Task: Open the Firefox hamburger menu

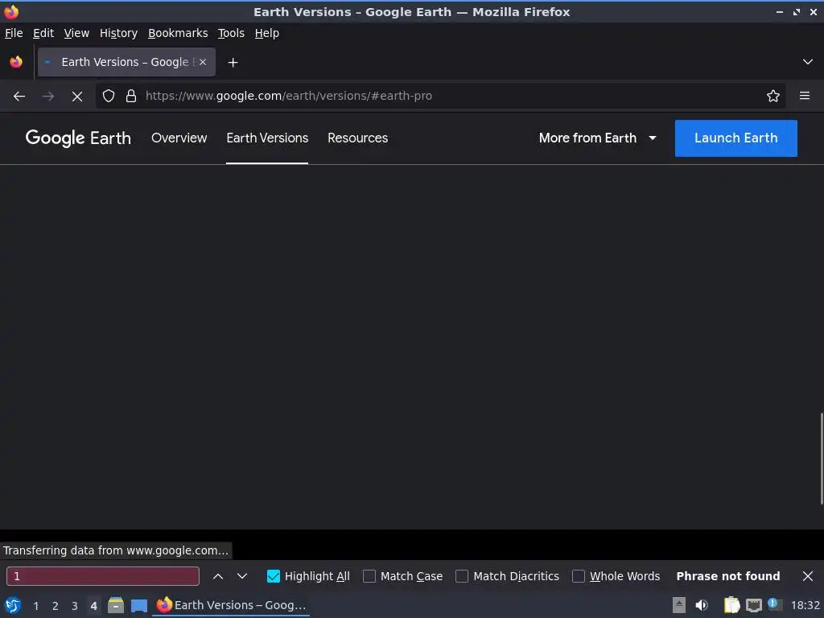Action: 805,97
